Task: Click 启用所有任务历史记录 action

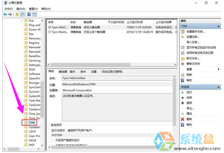Action: [x=199, y=53]
